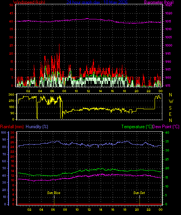
Task: Click the 1020 barometer axis value
Action: point(169,13)
